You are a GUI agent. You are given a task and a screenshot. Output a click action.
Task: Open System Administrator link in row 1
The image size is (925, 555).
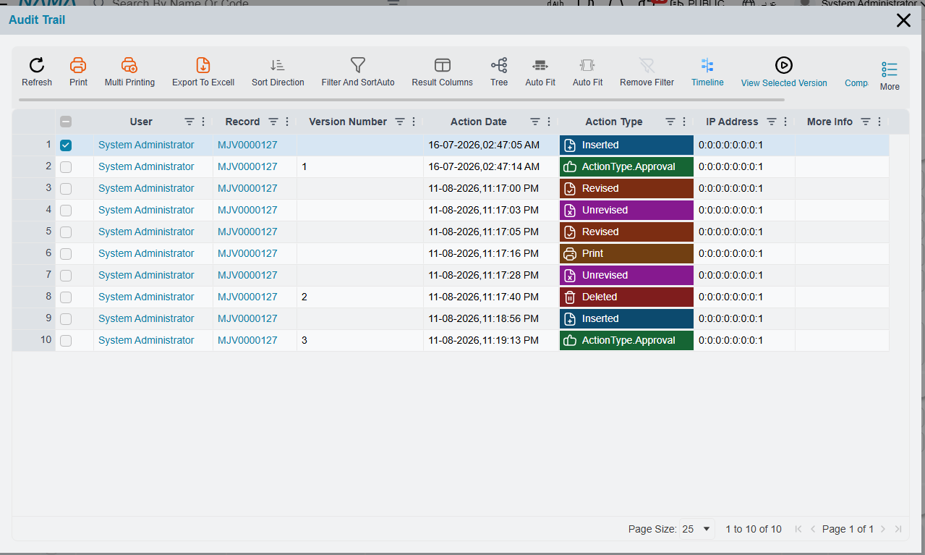(146, 145)
